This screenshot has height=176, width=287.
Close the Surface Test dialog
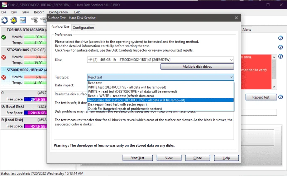click(x=236, y=18)
